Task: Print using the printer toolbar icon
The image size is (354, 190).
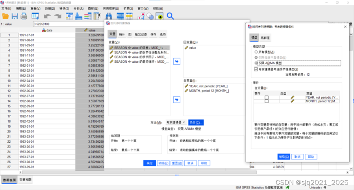Action: 24,16
